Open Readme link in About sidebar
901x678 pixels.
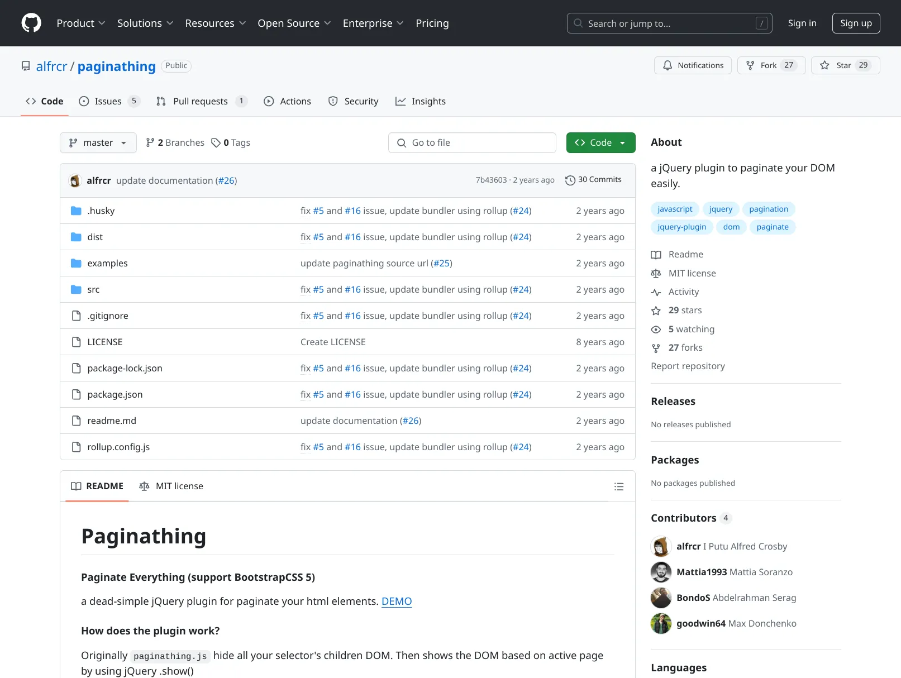[677, 254]
